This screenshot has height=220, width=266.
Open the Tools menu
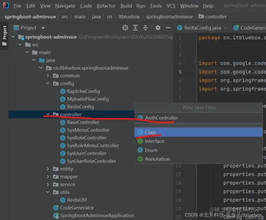pyautogui.click(x=156, y=6)
